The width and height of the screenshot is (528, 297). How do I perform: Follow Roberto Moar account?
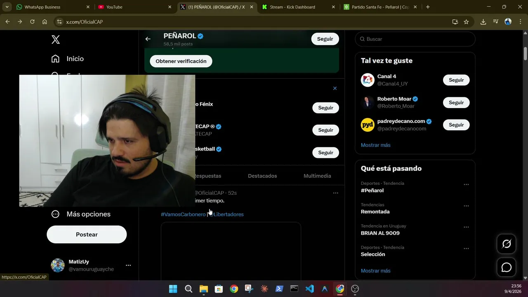456,102
